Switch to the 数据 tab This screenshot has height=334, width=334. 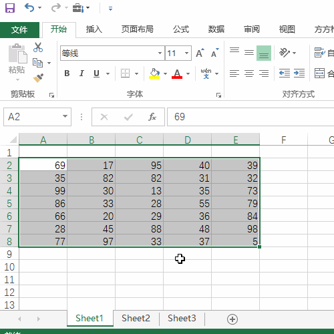point(216,29)
